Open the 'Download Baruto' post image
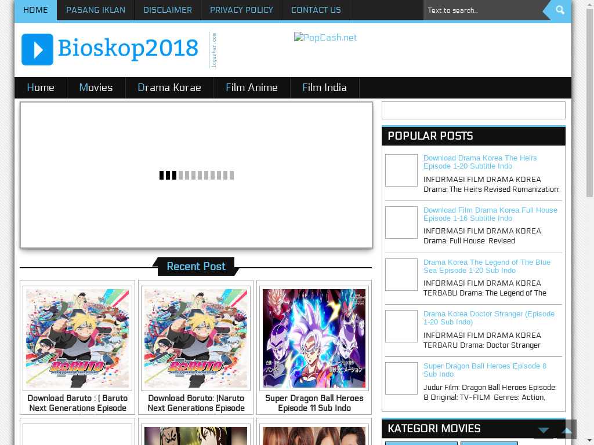The height and width of the screenshot is (445, 594). 77,338
